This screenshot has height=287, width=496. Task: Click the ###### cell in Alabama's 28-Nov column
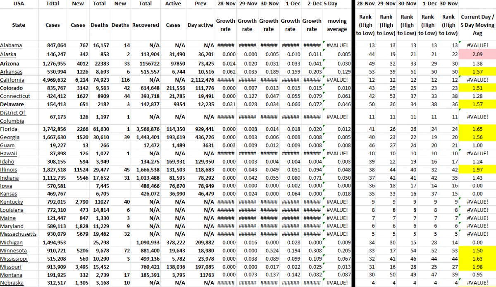tap(226, 45)
